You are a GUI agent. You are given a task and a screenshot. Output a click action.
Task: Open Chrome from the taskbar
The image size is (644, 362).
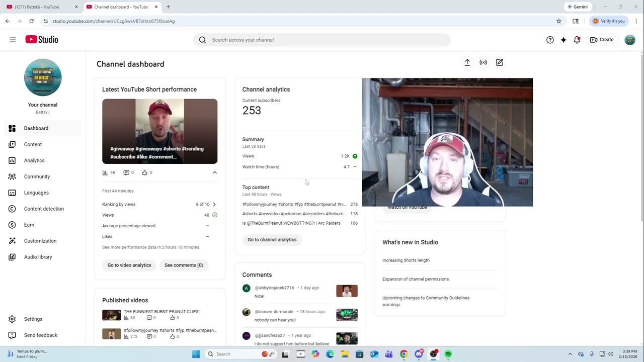[404, 354]
